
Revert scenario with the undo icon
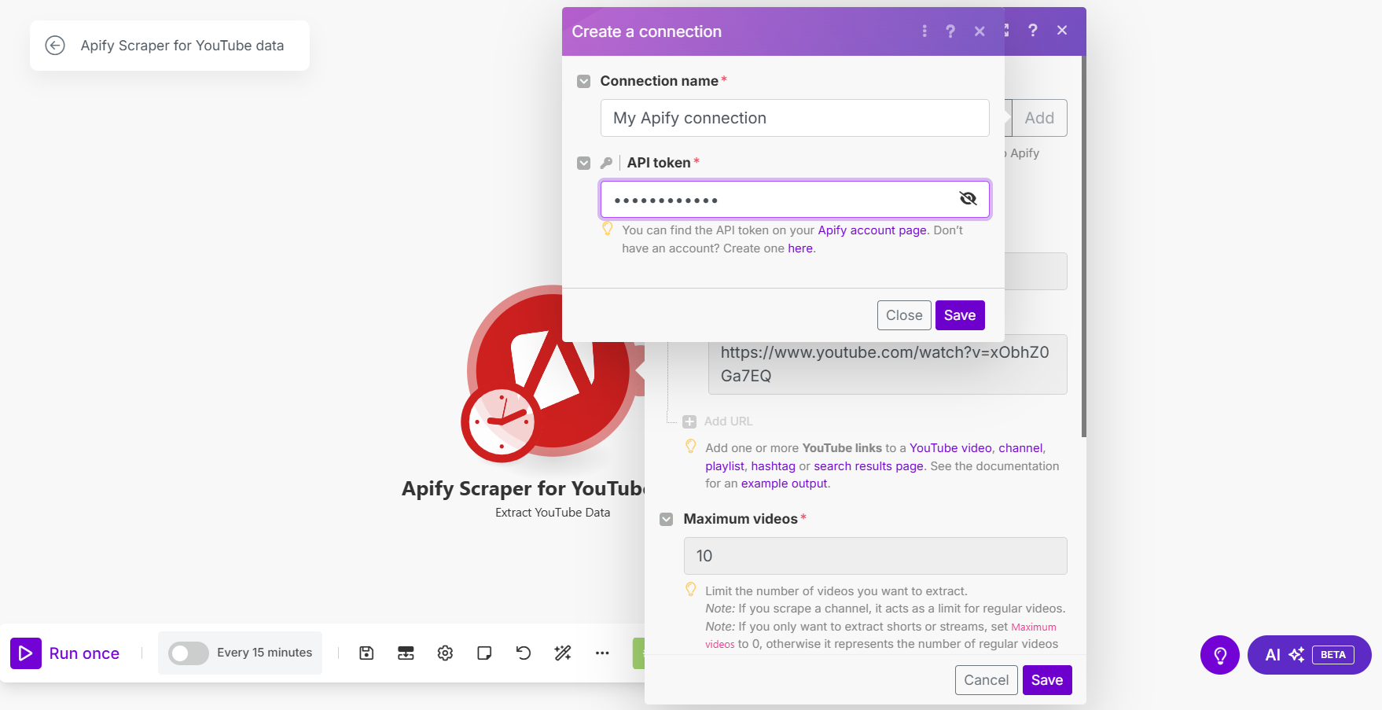click(524, 653)
